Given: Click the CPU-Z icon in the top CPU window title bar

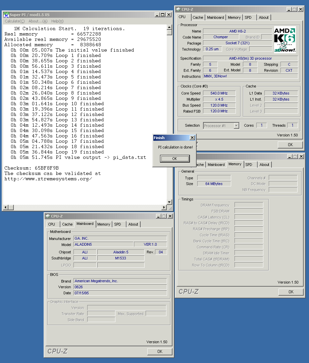Looking at the screenshot, I should (x=178, y=9).
